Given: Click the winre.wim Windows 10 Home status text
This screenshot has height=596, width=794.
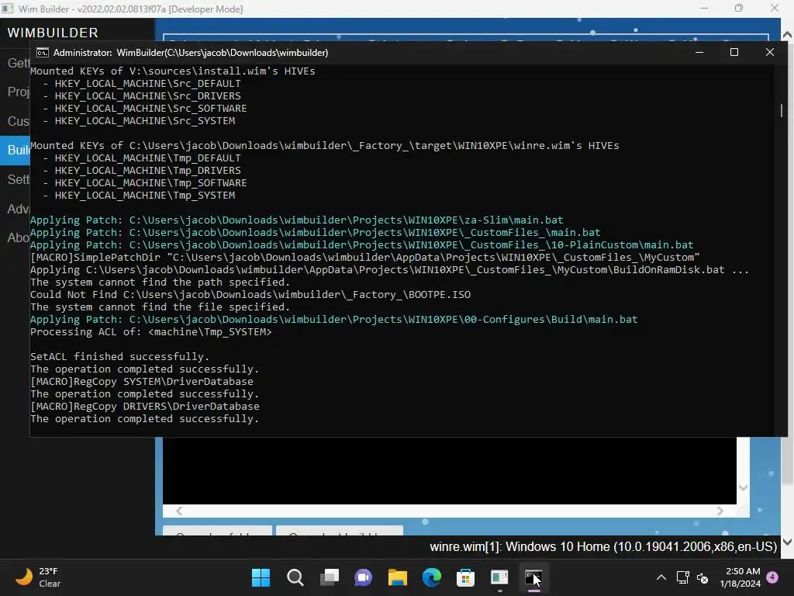Looking at the screenshot, I should point(603,547).
